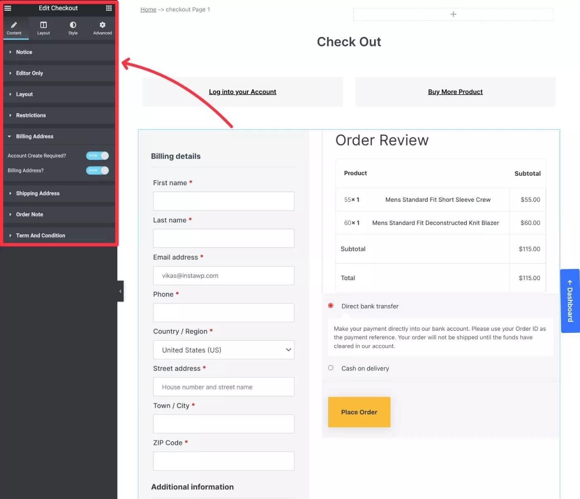Viewport: 580px width, 499px height.
Task: Open the Country / Region dropdown
Action: click(x=224, y=350)
